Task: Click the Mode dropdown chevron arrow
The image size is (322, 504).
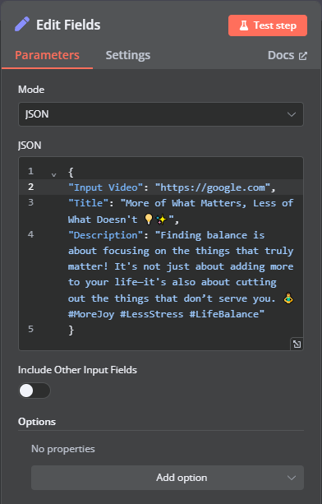Action: click(291, 114)
